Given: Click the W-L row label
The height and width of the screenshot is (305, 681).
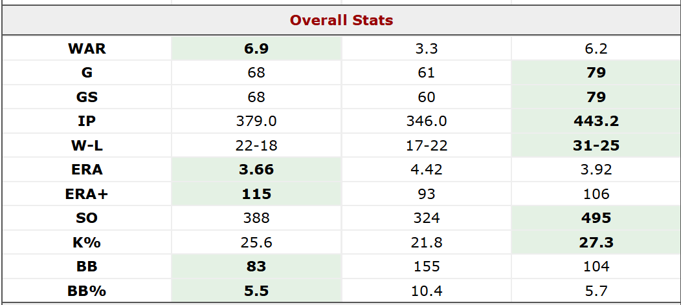Looking at the screenshot, I should [86, 145].
